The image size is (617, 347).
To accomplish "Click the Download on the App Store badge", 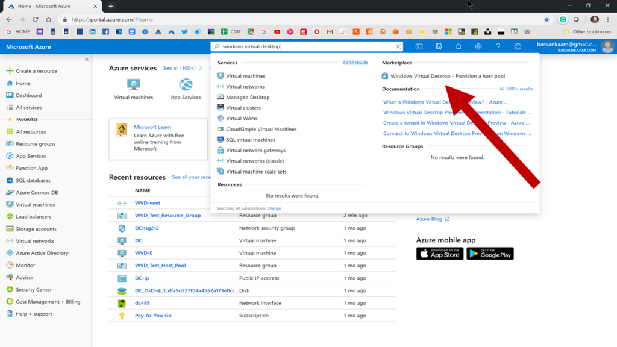I will click(x=439, y=254).
